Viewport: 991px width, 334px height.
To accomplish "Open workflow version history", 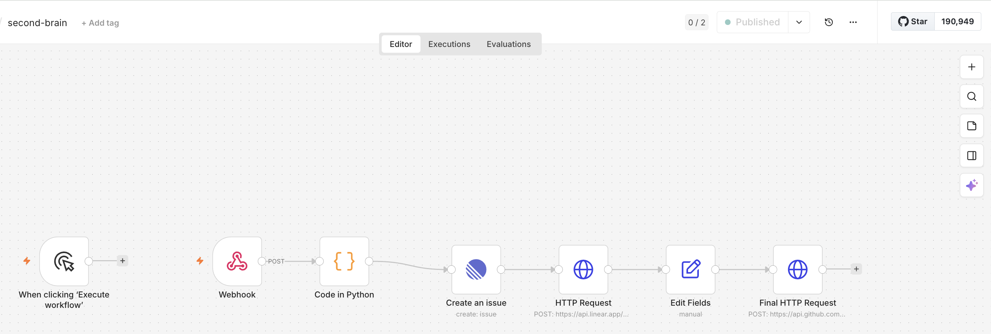I will tap(829, 22).
